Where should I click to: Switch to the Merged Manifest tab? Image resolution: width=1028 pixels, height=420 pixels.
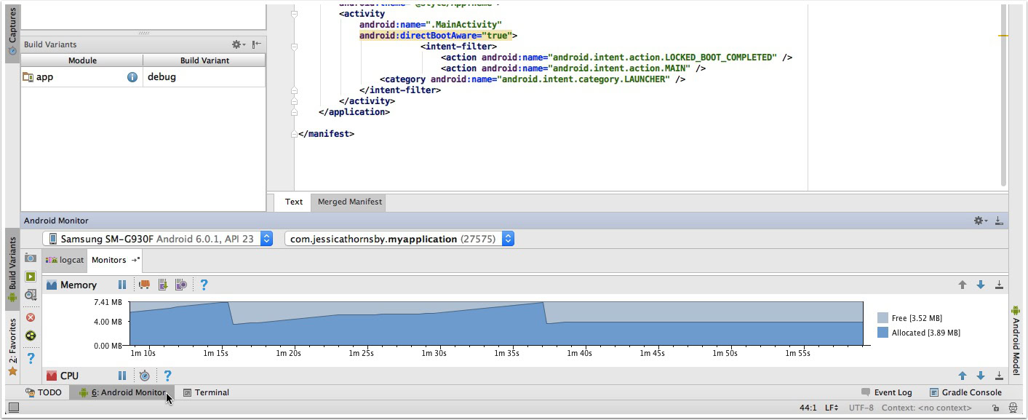(348, 202)
